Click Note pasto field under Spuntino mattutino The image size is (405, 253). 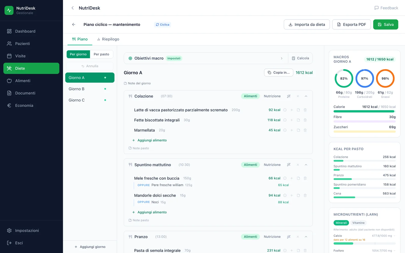coord(139,220)
